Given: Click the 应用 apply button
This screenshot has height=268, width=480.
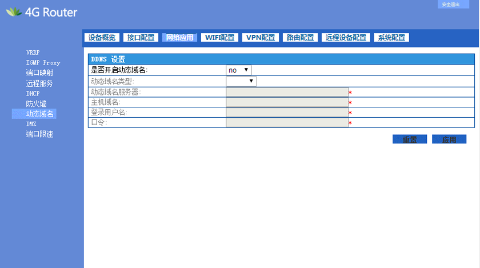Looking at the screenshot, I should coord(449,139).
